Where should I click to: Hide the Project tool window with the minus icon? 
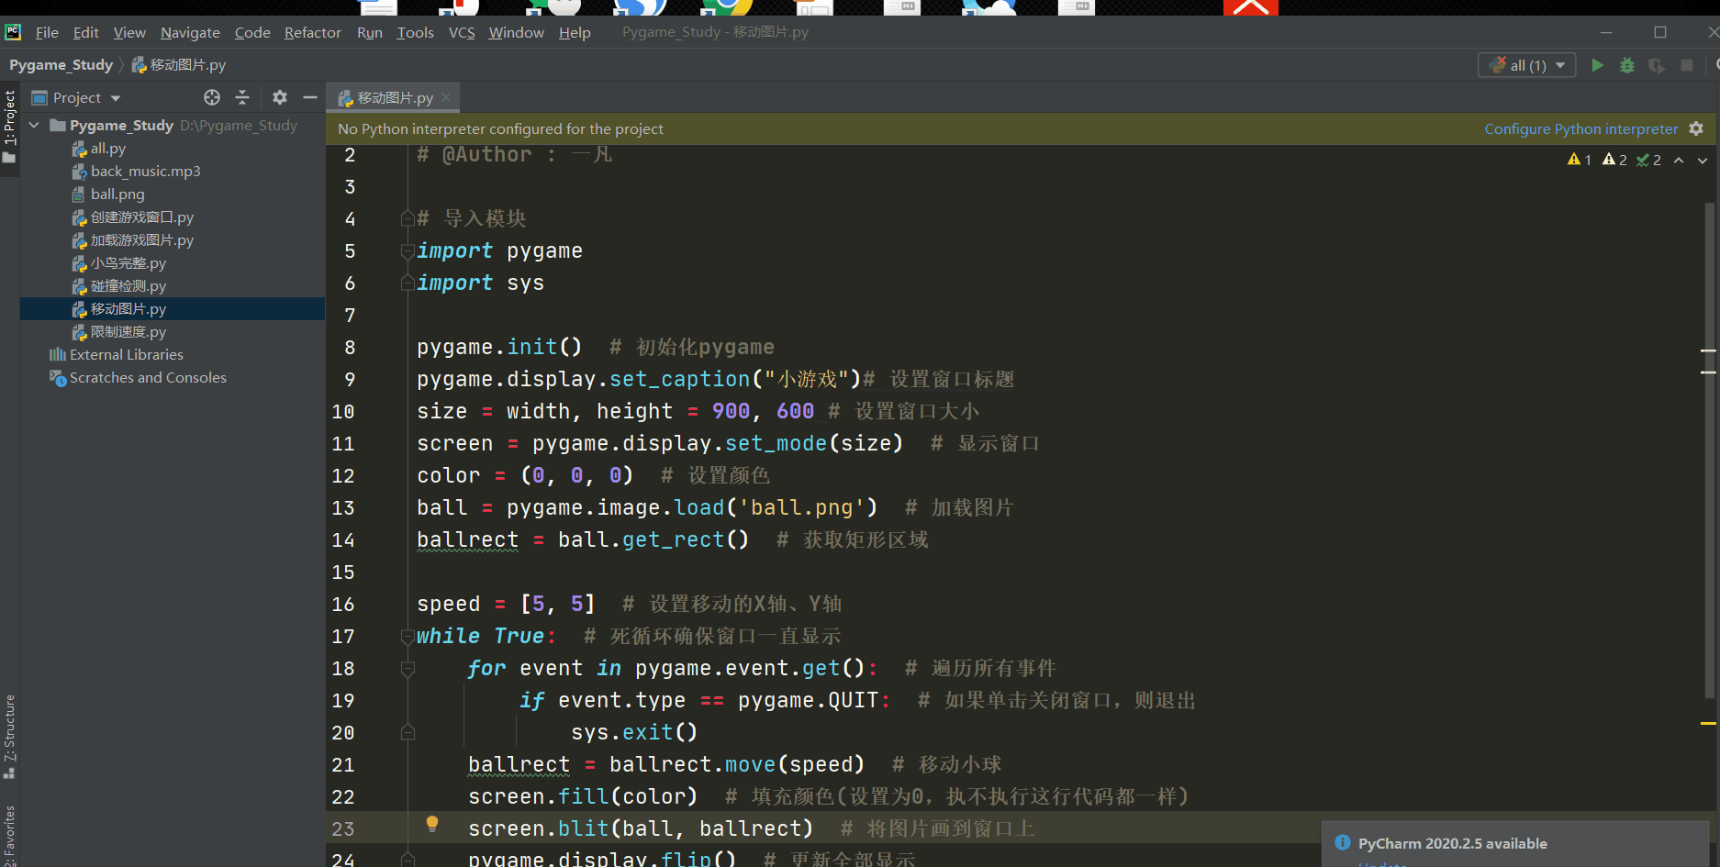click(310, 97)
